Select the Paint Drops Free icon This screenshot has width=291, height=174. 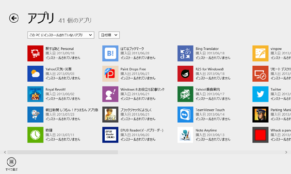[x=110, y=73]
